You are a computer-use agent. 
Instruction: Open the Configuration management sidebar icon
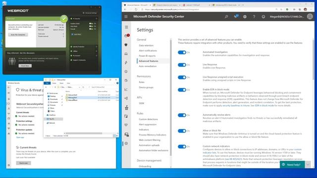(x=127, y=134)
